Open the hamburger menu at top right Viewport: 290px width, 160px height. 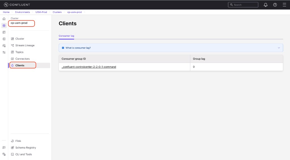coord(284,5)
